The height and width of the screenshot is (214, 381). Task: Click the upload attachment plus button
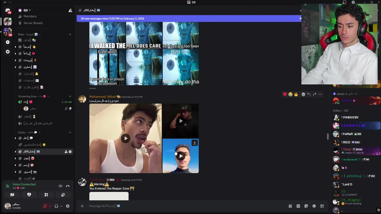click(x=82, y=206)
